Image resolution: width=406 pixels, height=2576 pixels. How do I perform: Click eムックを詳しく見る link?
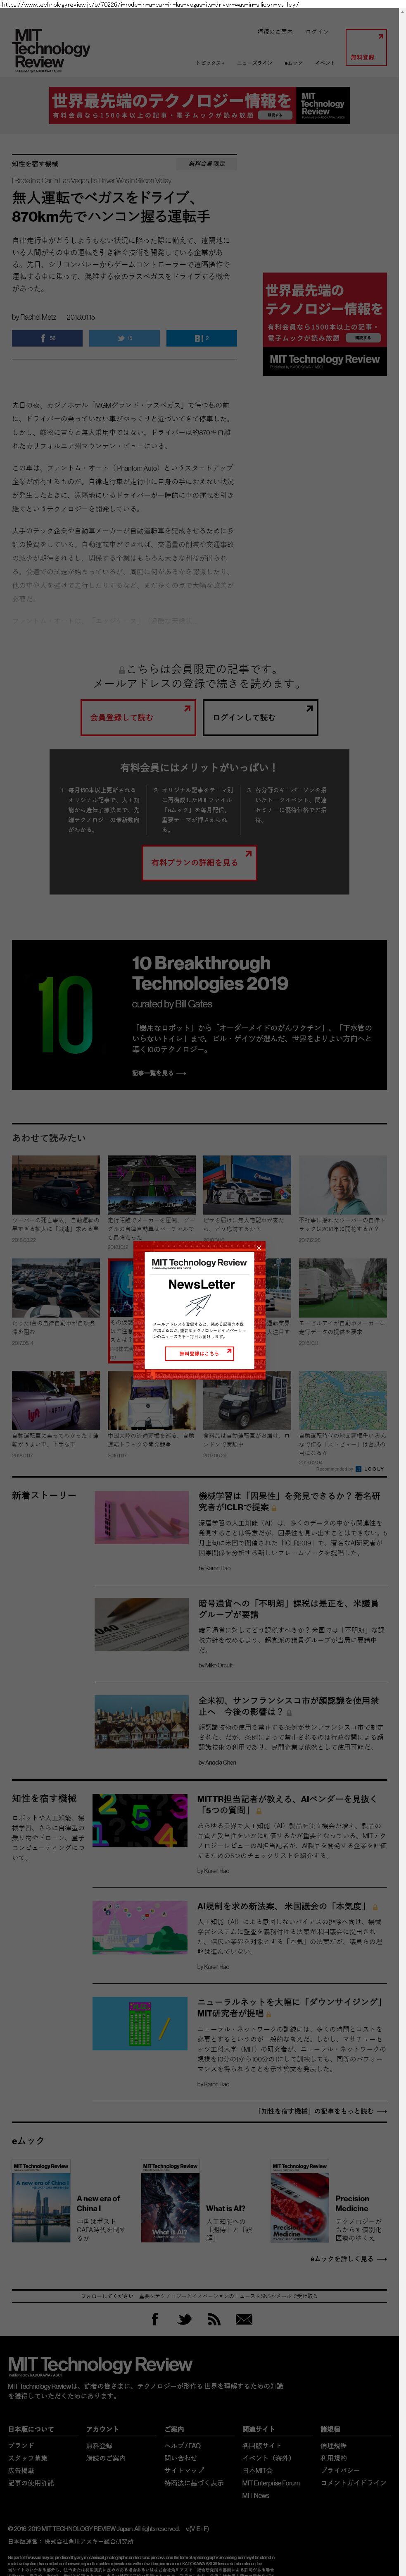coord(348,2259)
